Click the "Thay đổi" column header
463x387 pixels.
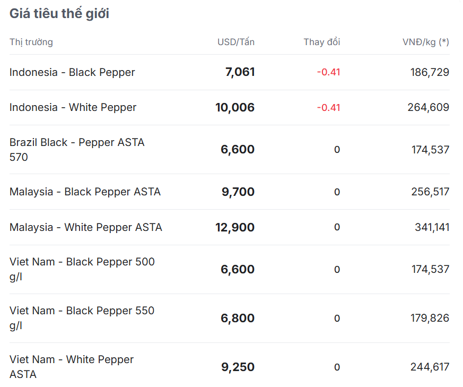pos(321,42)
